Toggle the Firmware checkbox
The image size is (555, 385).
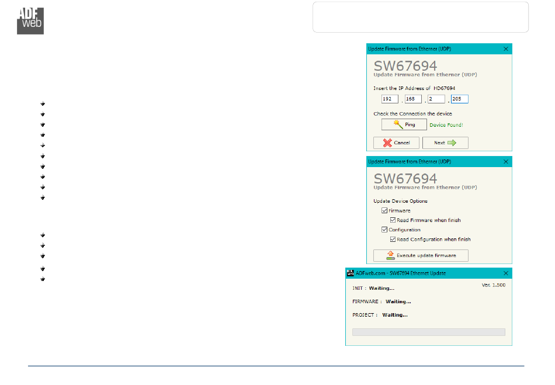(x=384, y=210)
